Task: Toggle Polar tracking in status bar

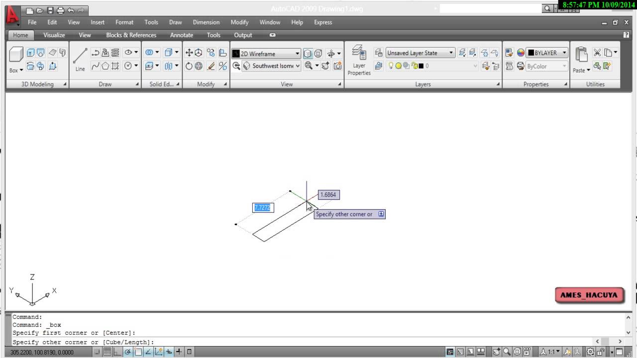Action: 128,352
